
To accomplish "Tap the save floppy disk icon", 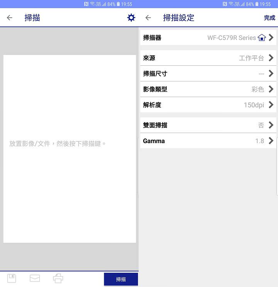I will 12,278.
